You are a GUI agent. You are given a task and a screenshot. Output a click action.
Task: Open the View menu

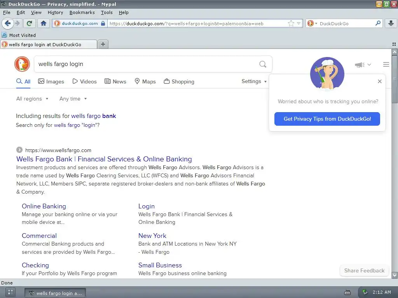pos(36,12)
